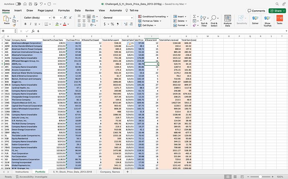Decrease decimal places
Image resolution: width=288 pixels, height=179 pixels.
pyautogui.click(x=131, y=24)
